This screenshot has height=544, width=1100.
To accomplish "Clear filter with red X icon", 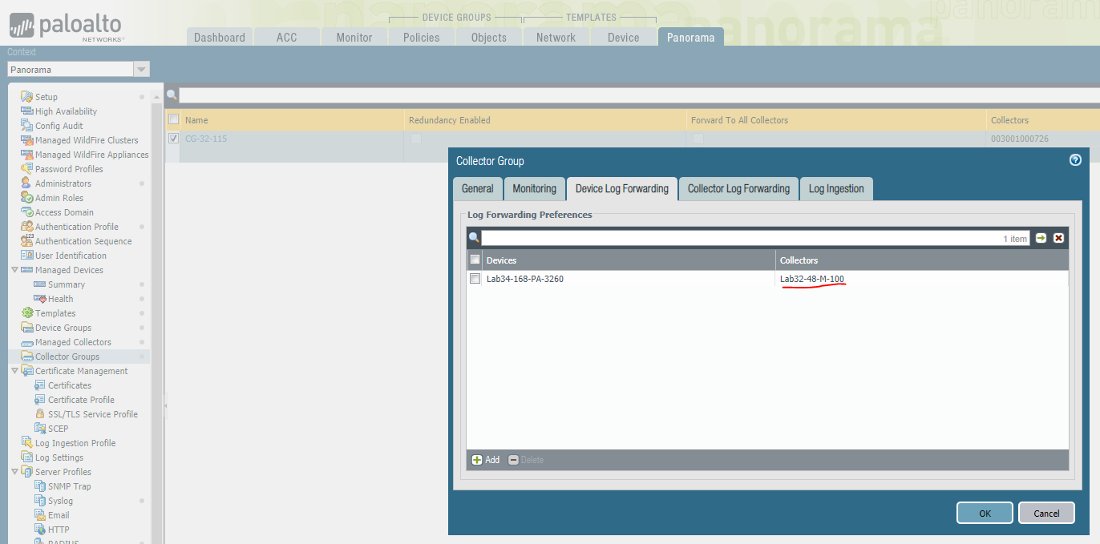I will (1058, 238).
